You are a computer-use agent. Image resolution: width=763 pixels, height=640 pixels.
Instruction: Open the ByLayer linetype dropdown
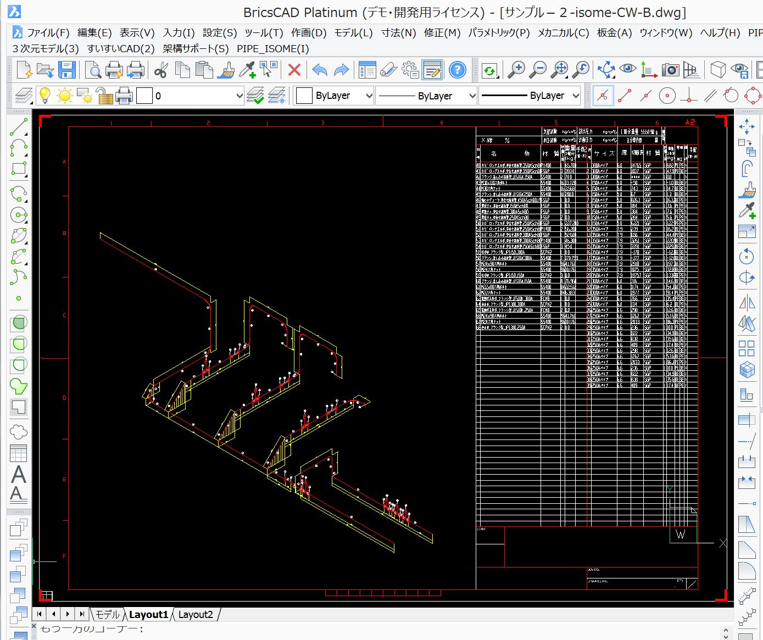click(x=472, y=96)
